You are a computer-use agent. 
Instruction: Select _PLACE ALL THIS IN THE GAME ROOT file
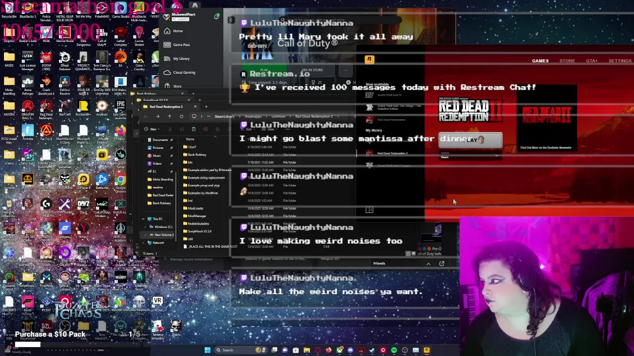pos(211,247)
